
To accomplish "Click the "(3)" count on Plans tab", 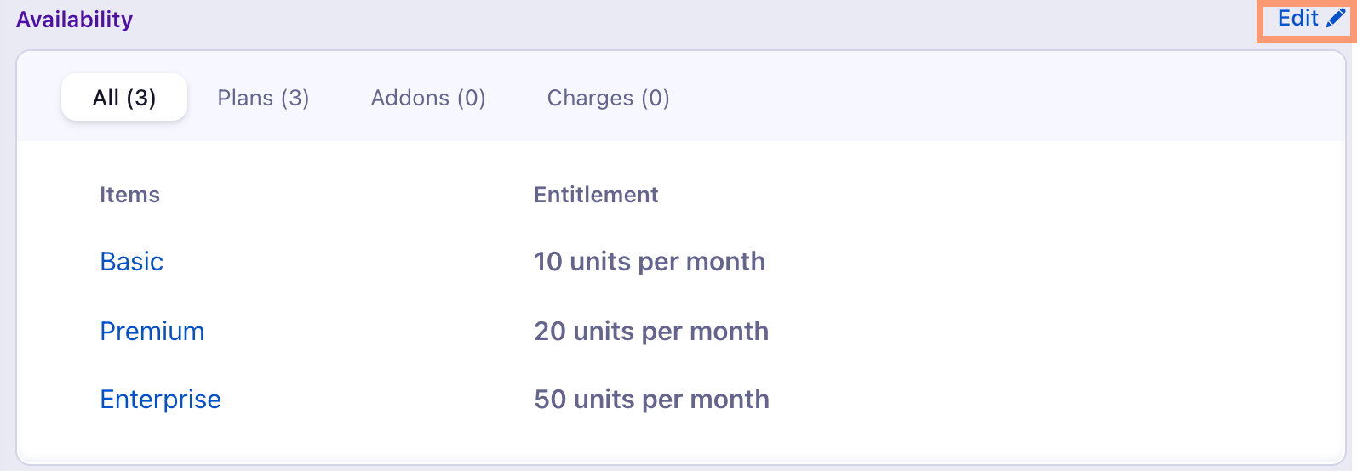I will pyautogui.click(x=295, y=98).
